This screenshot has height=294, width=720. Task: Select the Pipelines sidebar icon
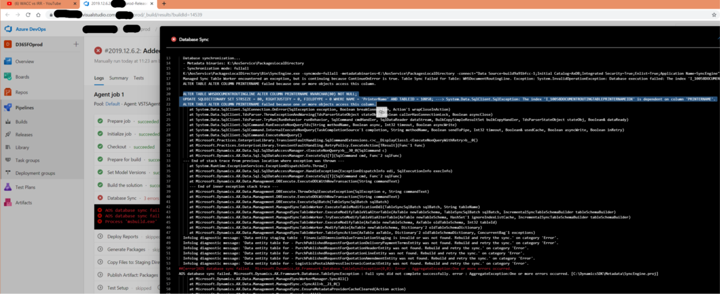point(8,108)
